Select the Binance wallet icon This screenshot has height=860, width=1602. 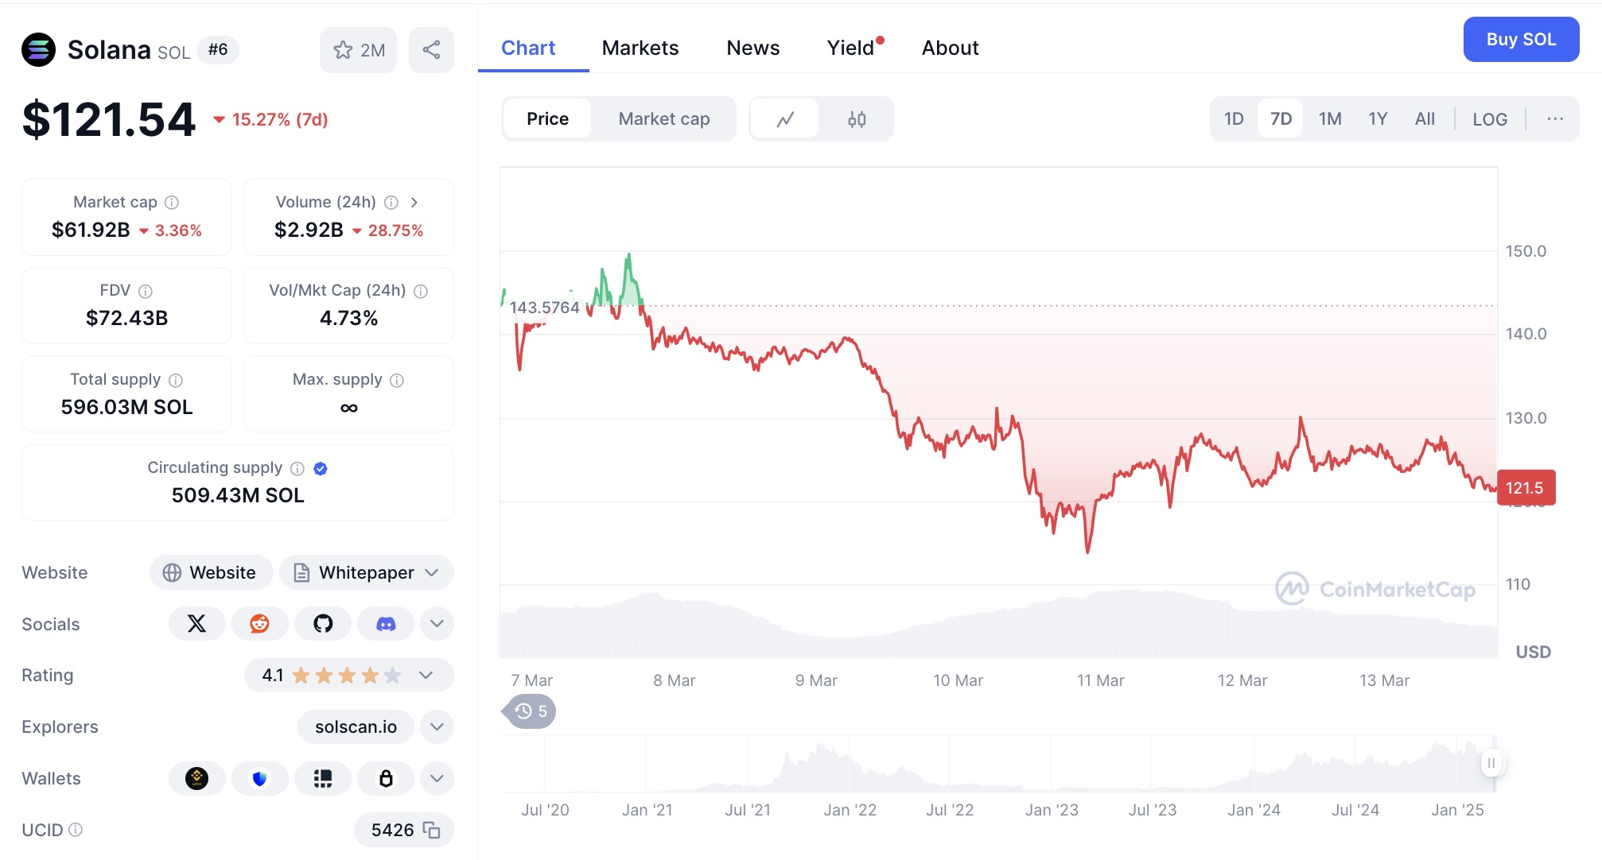tap(196, 778)
